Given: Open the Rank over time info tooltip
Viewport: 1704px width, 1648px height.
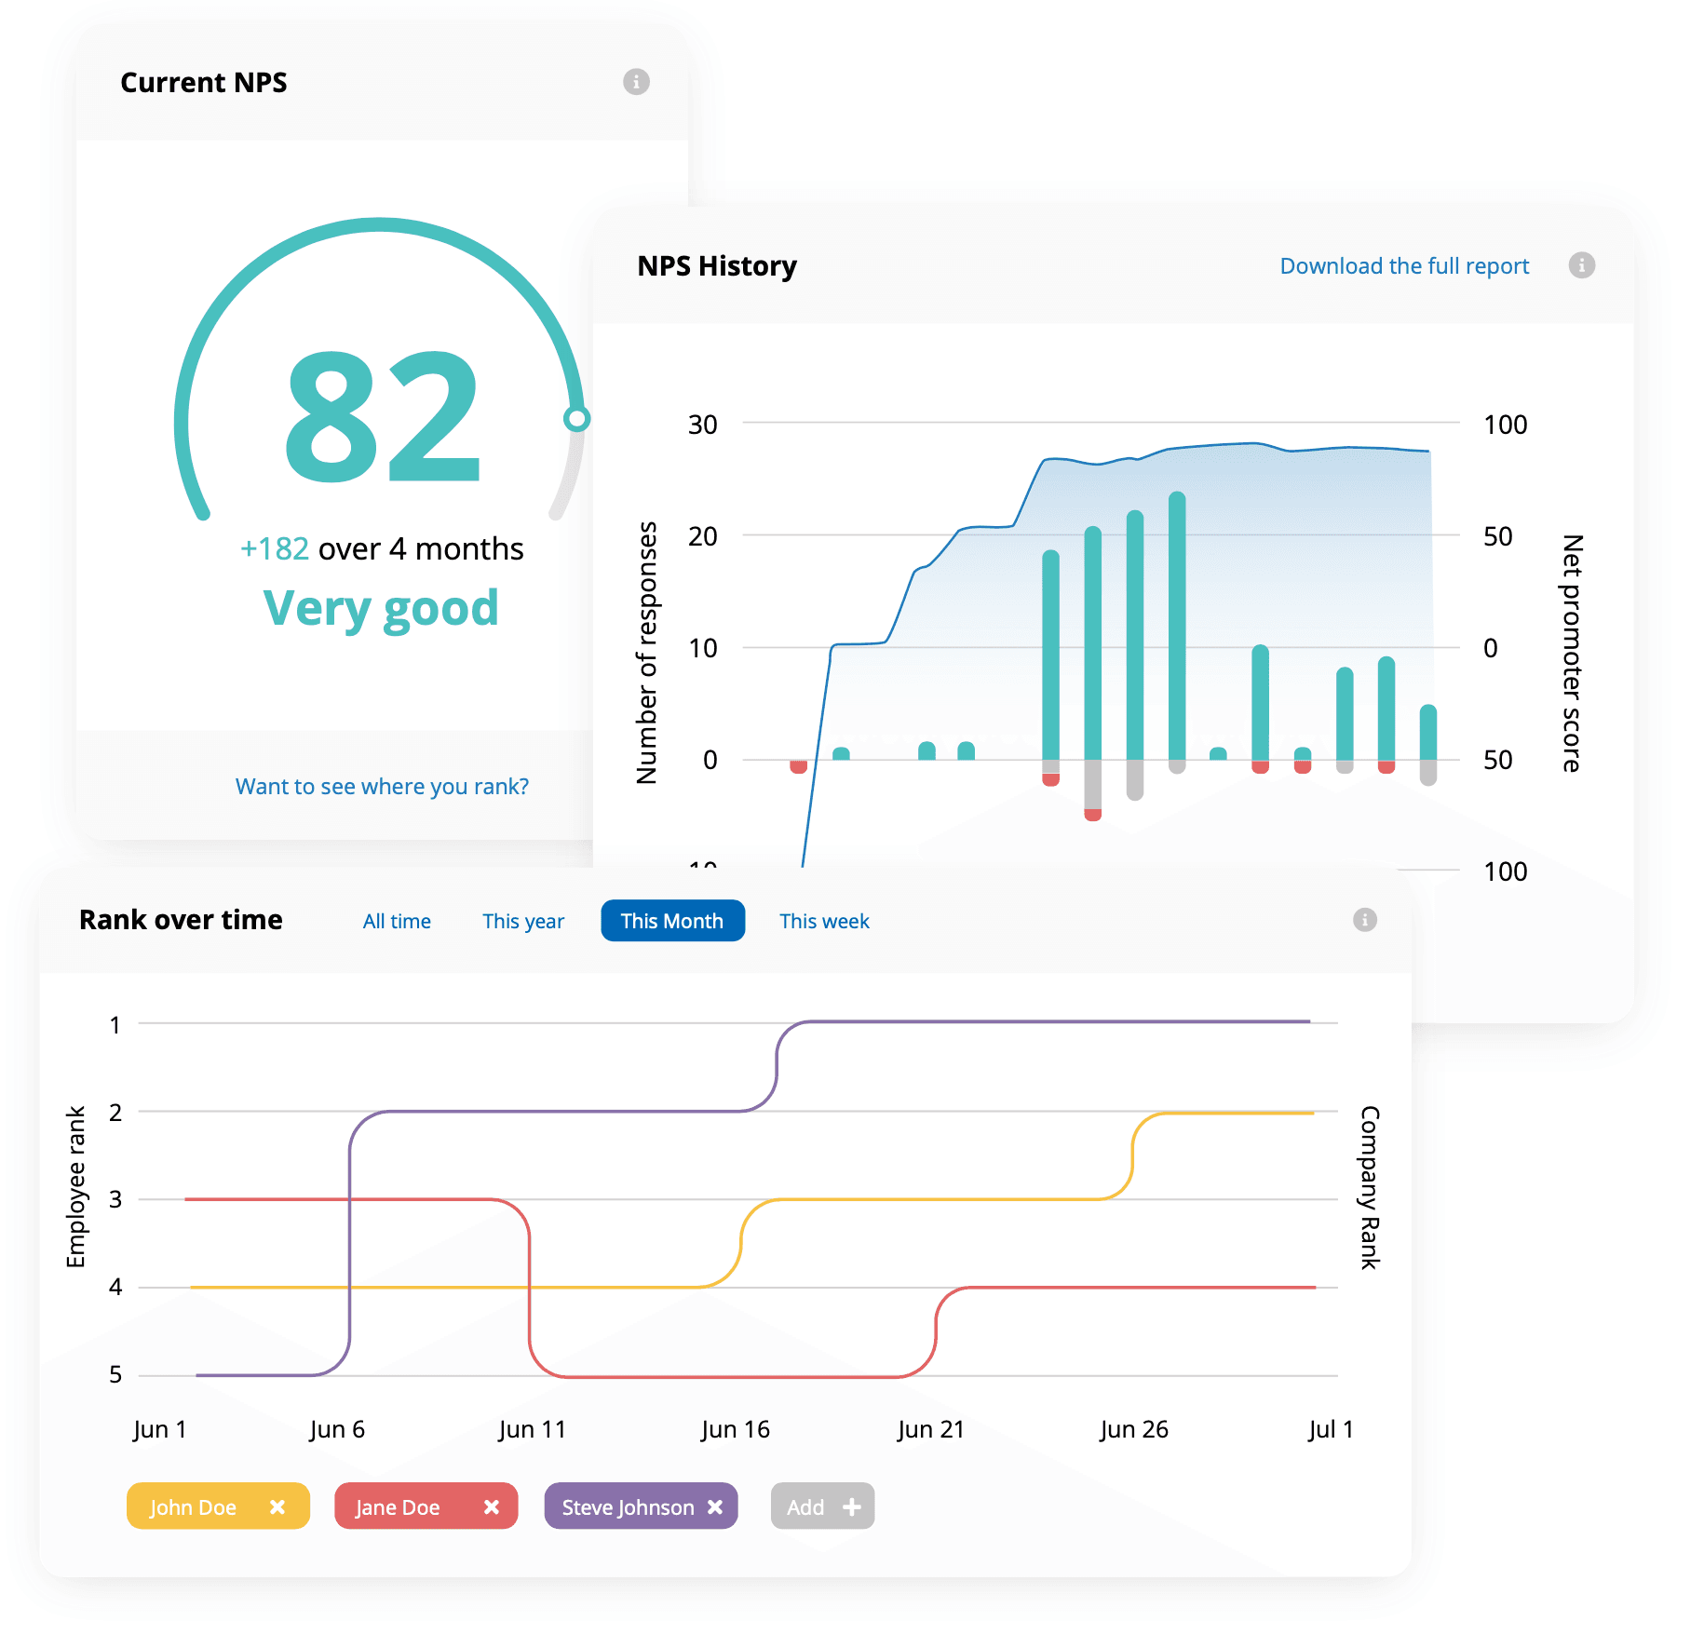Looking at the screenshot, I should pos(1364,920).
